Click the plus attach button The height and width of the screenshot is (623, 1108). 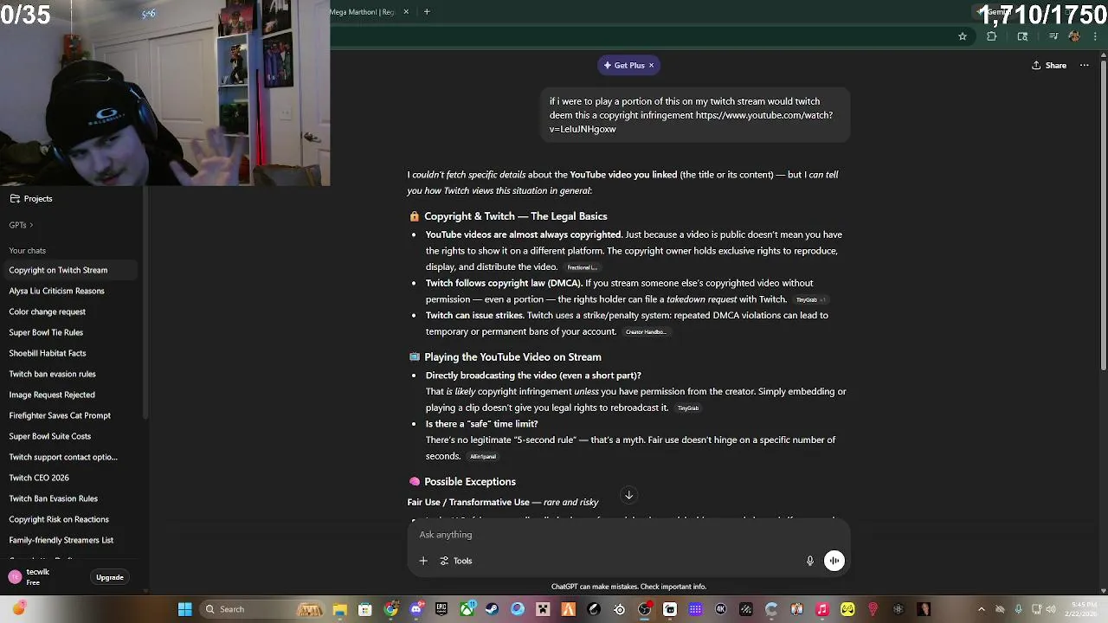[x=423, y=561]
